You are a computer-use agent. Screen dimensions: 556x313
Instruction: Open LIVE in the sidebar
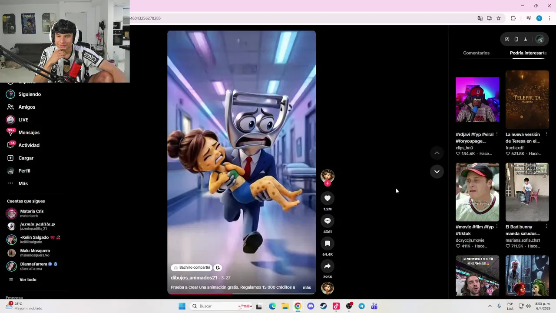point(23,120)
